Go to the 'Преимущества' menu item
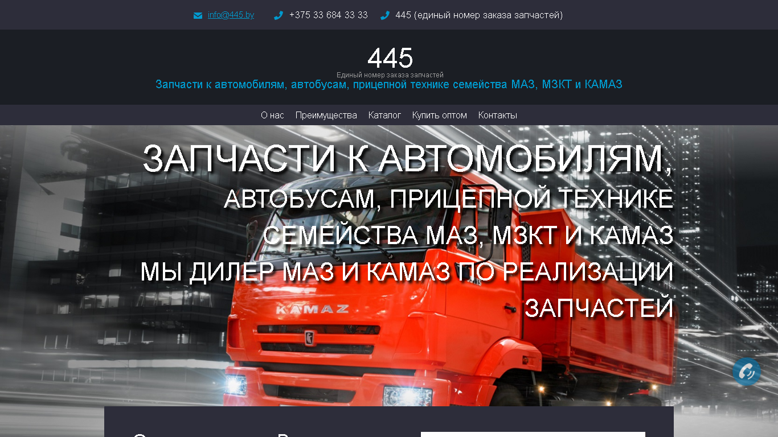 (326, 115)
